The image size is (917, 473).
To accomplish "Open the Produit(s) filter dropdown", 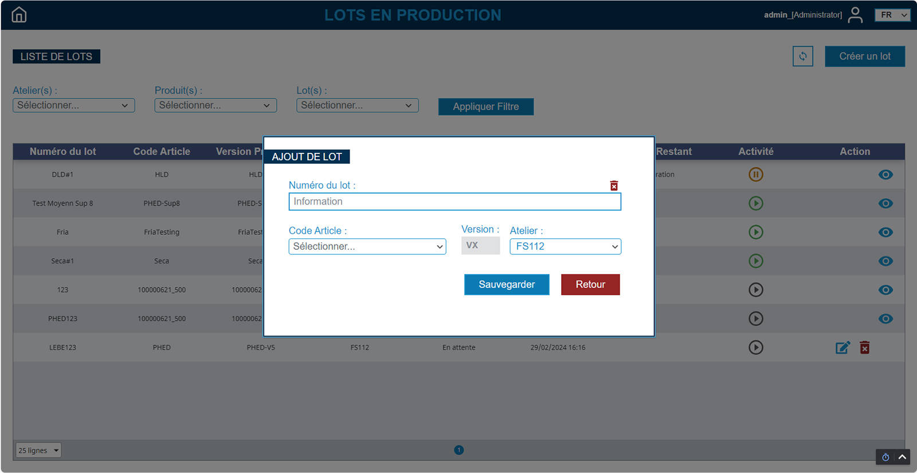I will (x=215, y=105).
